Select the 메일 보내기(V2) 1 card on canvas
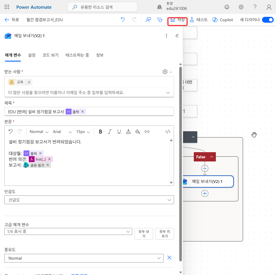 pos(208,181)
